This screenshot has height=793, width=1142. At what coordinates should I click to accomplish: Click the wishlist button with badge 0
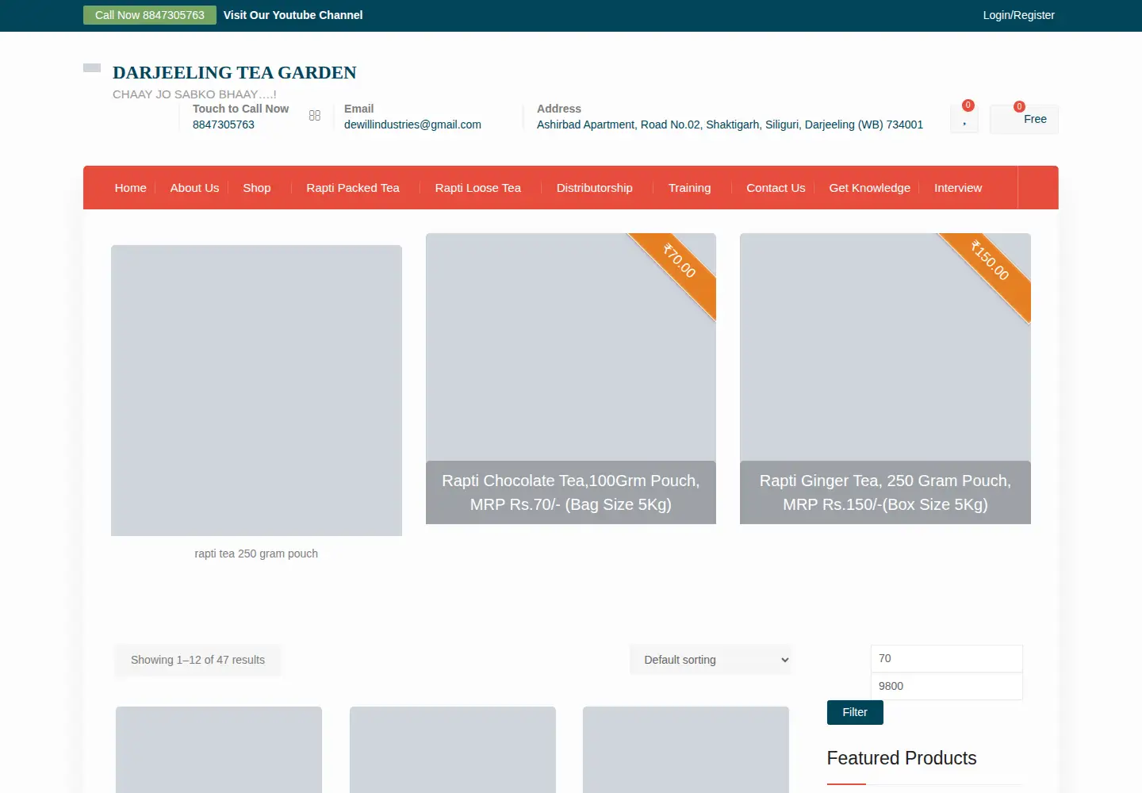(964, 119)
